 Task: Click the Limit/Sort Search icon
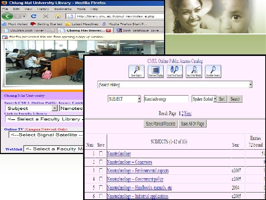coord(175,71)
